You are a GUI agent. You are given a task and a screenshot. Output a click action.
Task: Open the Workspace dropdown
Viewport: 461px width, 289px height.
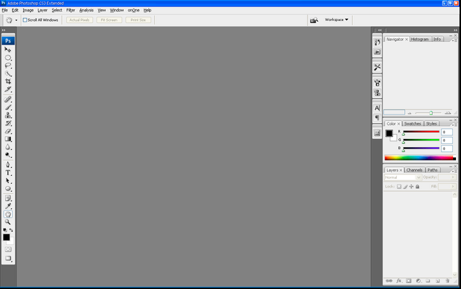click(336, 19)
